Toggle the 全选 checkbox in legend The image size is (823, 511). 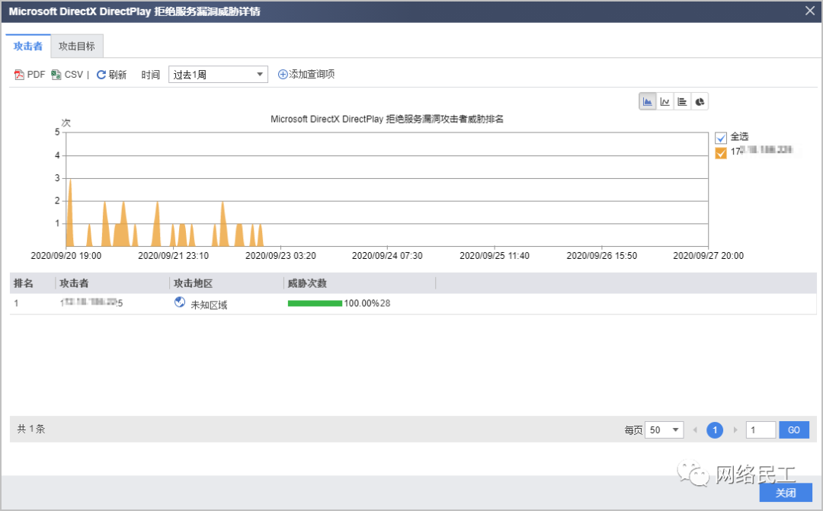(x=721, y=137)
